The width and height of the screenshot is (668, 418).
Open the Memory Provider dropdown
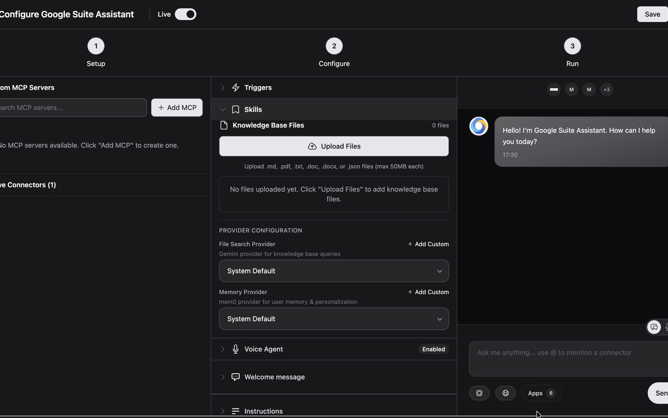pos(334,319)
